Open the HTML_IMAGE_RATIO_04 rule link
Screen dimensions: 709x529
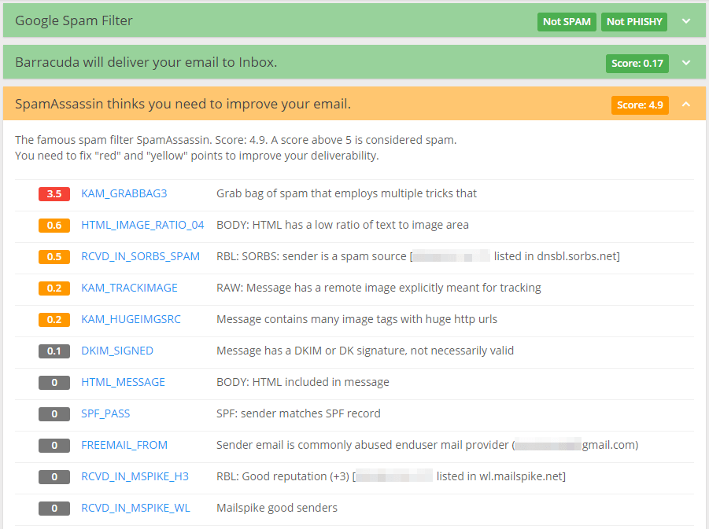142,225
